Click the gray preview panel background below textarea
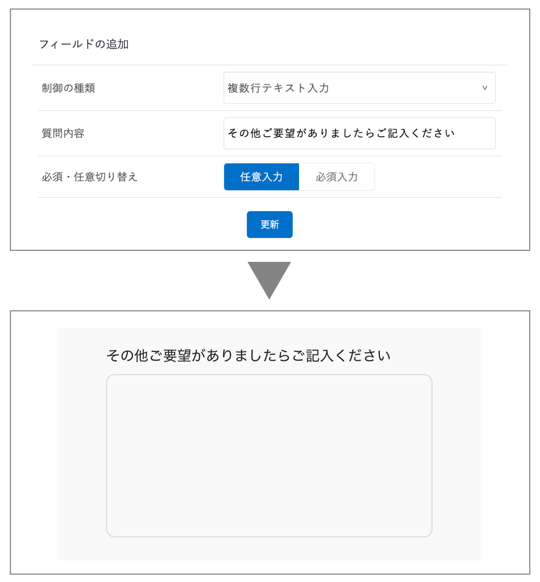540x582 pixels. 269,549
